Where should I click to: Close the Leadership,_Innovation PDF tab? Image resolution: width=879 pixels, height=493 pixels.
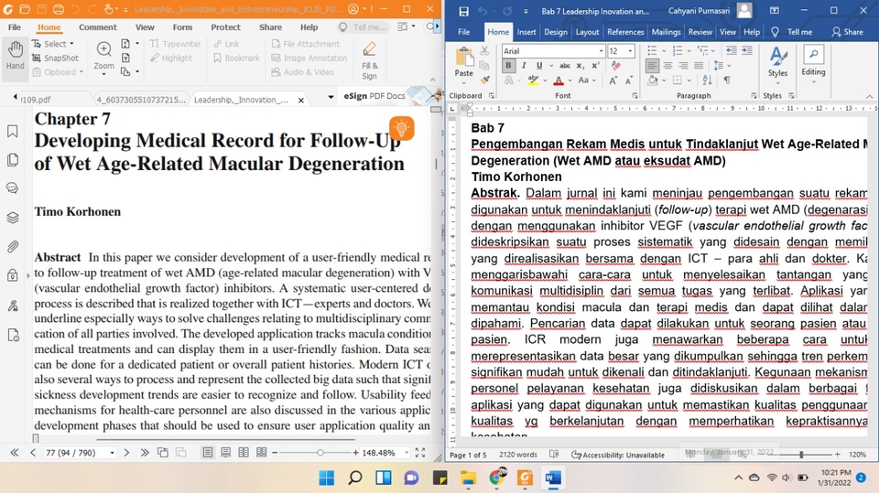pyautogui.click(x=301, y=100)
